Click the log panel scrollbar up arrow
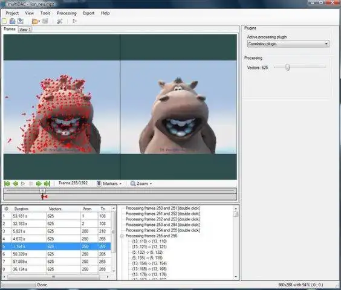The image size is (341, 290). (x=236, y=208)
